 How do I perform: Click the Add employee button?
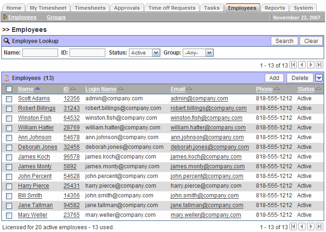coord(274,78)
